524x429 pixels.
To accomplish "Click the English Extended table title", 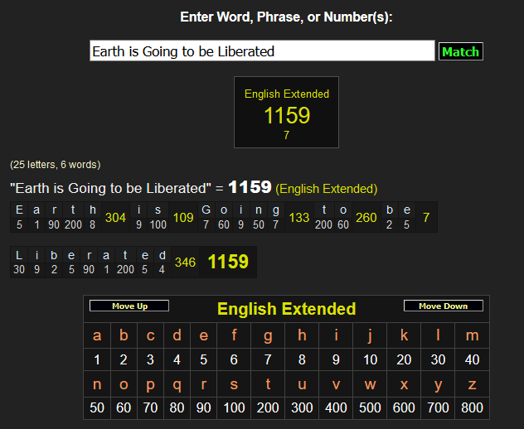I will pos(286,309).
